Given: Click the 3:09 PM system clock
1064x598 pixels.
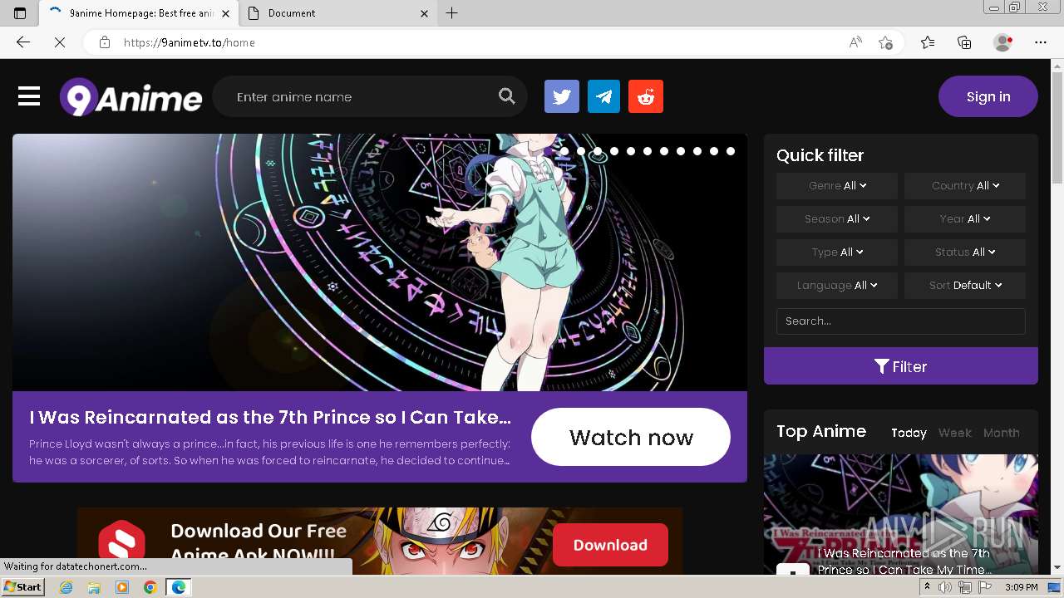Looking at the screenshot, I should (x=1021, y=587).
